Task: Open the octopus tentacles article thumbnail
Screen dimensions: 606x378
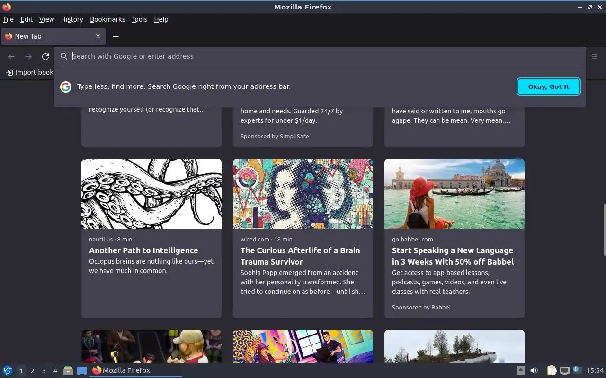Action: pyautogui.click(x=151, y=194)
